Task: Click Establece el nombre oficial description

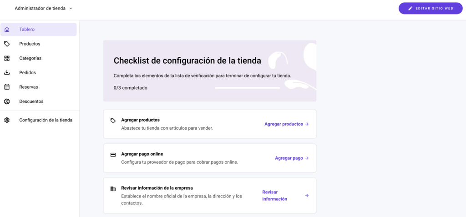Action: click(x=182, y=200)
